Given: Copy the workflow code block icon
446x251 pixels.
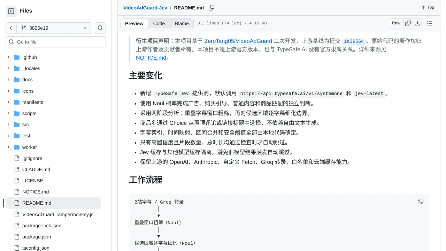Looking at the screenshot, I should click(421, 201).
